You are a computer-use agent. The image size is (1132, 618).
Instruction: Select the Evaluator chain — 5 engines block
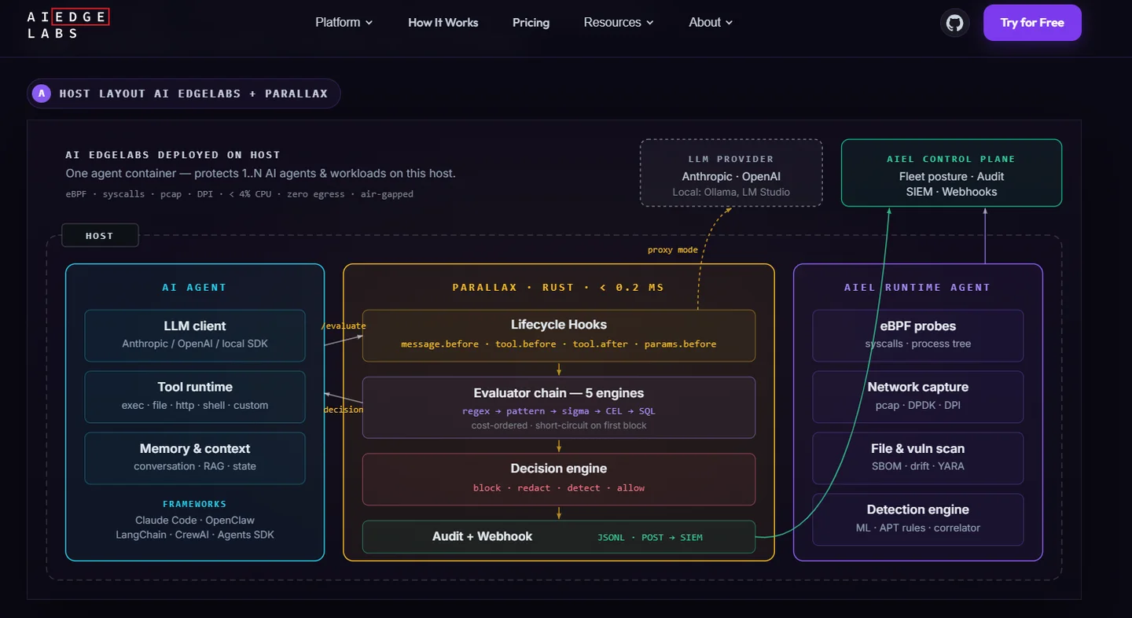pos(559,407)
